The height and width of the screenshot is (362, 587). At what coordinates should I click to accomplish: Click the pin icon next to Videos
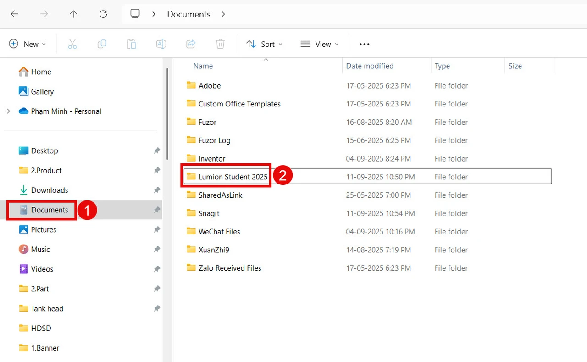157,269
